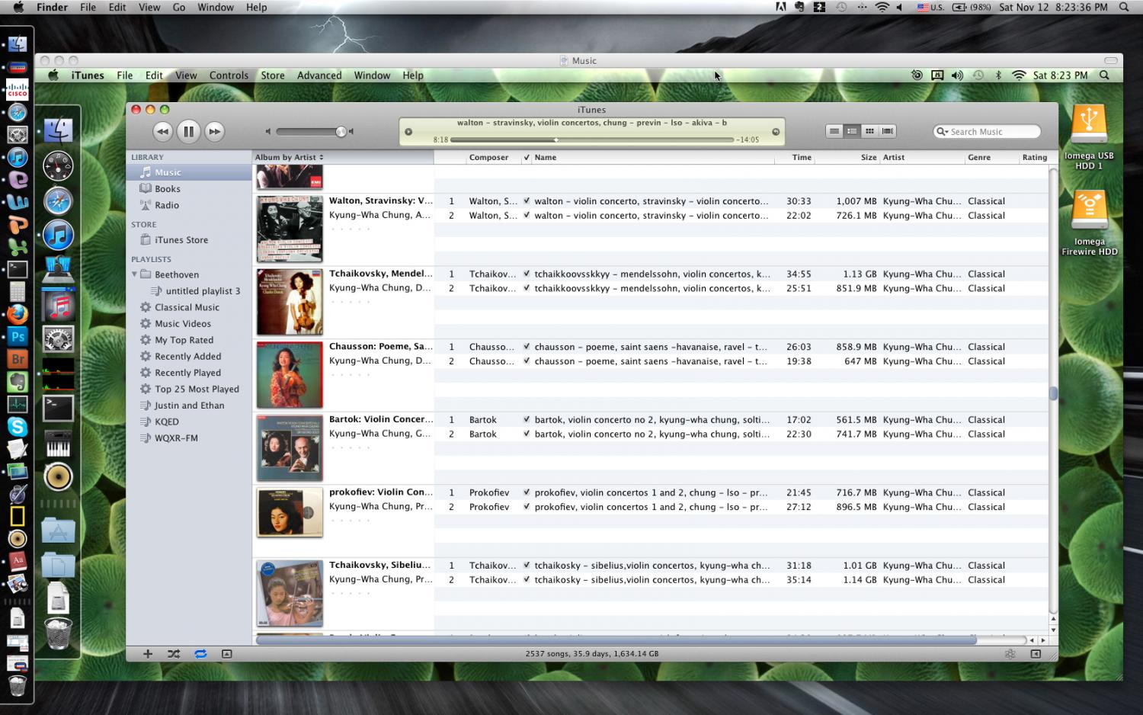This screenshot has height=715, width=1143.
Task: Click the vertical scrollbar thumb in the track list
Action: (x=1053, y=393)
